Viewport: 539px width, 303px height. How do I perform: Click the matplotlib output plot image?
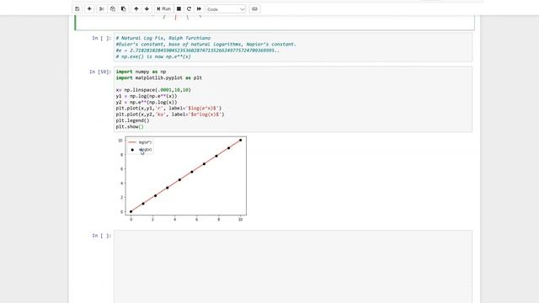182,179
